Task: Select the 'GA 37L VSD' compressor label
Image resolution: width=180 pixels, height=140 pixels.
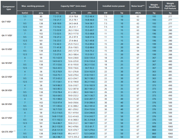Action: coord(9,132)
